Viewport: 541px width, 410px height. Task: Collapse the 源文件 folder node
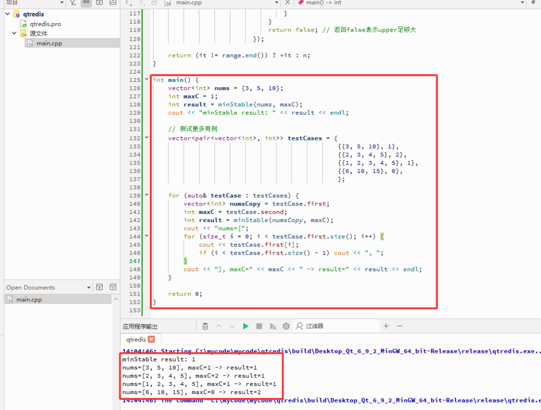[x=14, y=34]
